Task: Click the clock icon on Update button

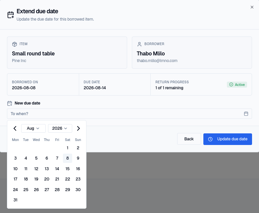Action: point(210,139)
